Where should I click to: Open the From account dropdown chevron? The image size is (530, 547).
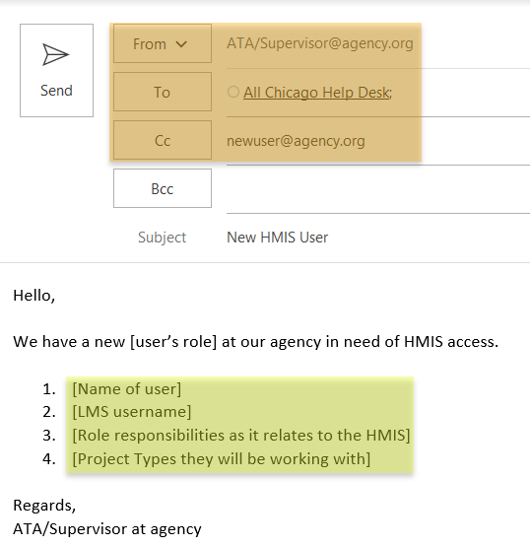point(181,44)
